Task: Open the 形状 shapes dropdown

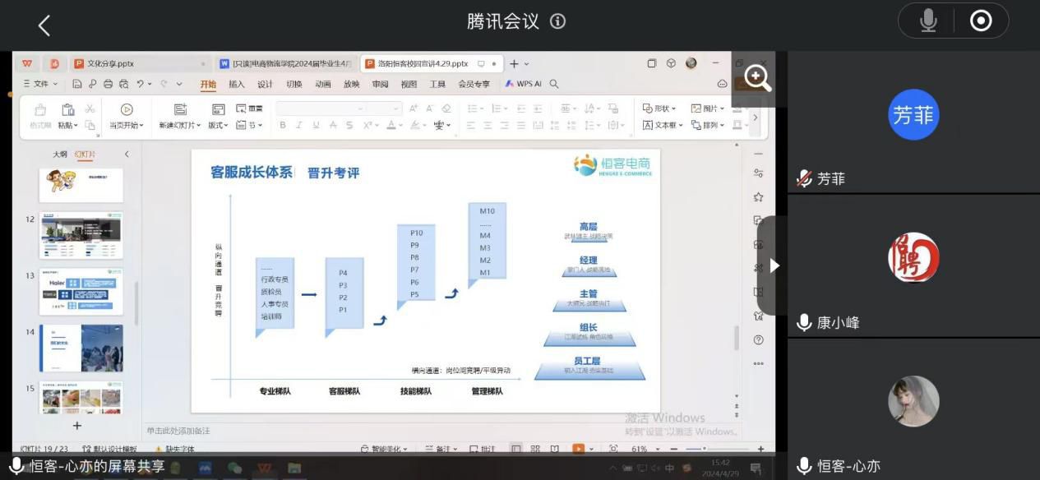Action: (660, 108)
